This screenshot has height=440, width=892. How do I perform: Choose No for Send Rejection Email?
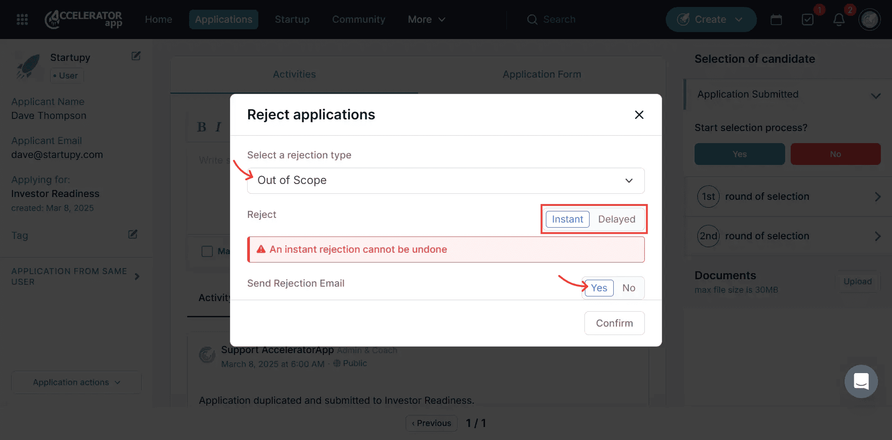click(x=629, y=288)
